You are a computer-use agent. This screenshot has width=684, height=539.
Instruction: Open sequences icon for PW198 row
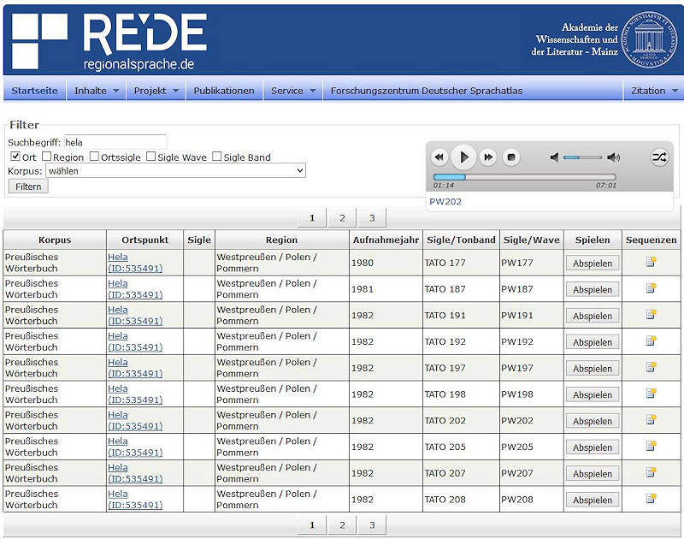click(x=651, y=394)
